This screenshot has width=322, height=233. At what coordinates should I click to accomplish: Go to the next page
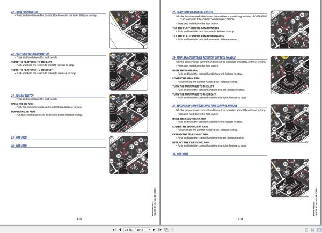(x=154, y=230)
